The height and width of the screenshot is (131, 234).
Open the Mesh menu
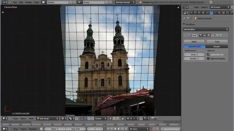tap(31, 119)
